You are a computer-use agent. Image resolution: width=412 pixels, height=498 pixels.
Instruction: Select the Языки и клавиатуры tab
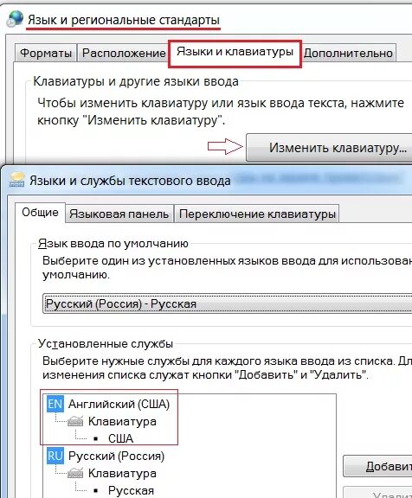click(x=235, y=53)
